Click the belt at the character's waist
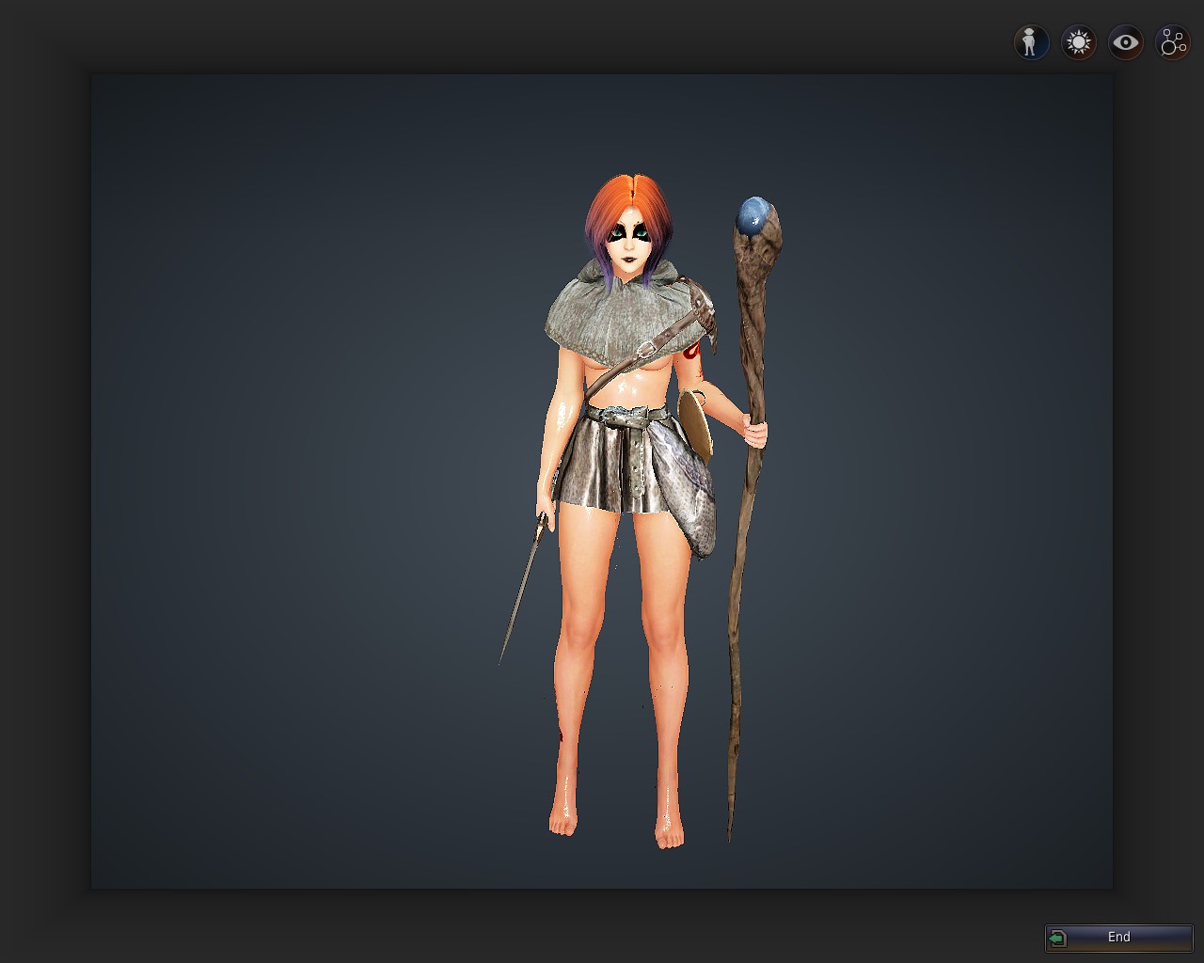The width and height of the screenshot is (1204, 963). click(626, 415)
